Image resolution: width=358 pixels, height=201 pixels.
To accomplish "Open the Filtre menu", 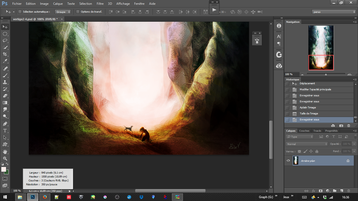I will click(x=100, y=4).
